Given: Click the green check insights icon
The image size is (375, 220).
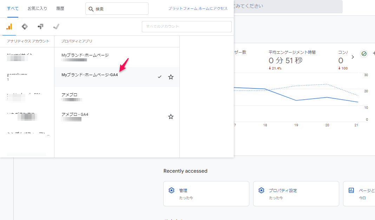Looking at the screenshot, I should tap(364, 54).
